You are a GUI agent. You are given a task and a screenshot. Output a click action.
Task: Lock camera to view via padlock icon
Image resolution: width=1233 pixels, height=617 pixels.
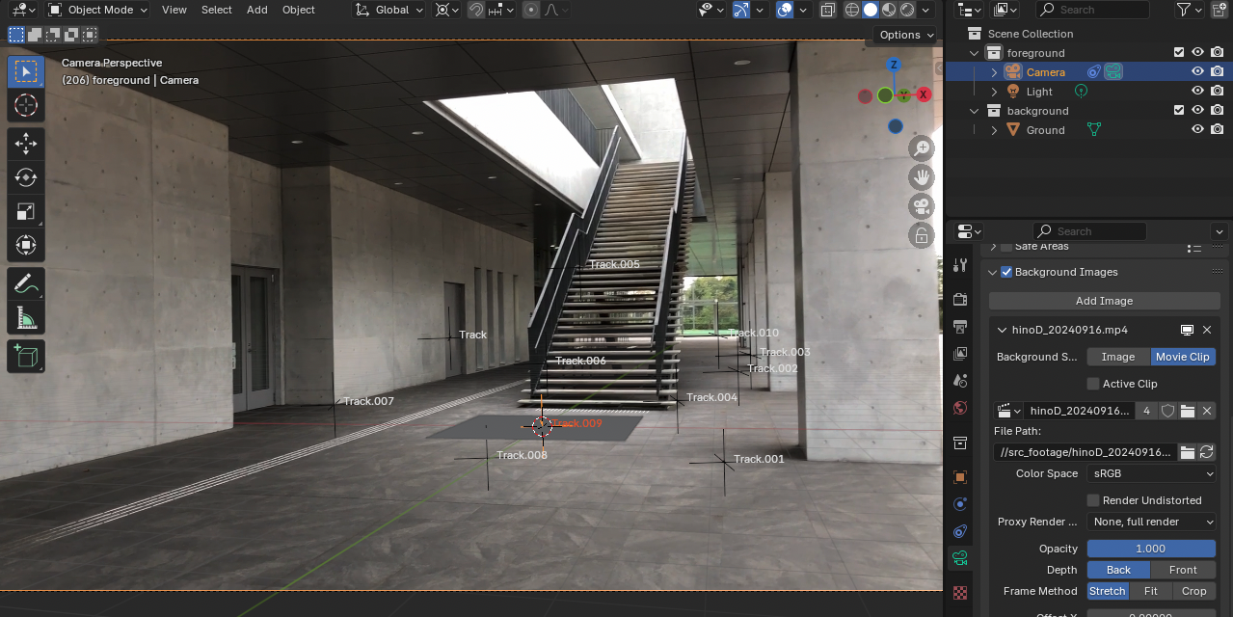pos(923,235)
